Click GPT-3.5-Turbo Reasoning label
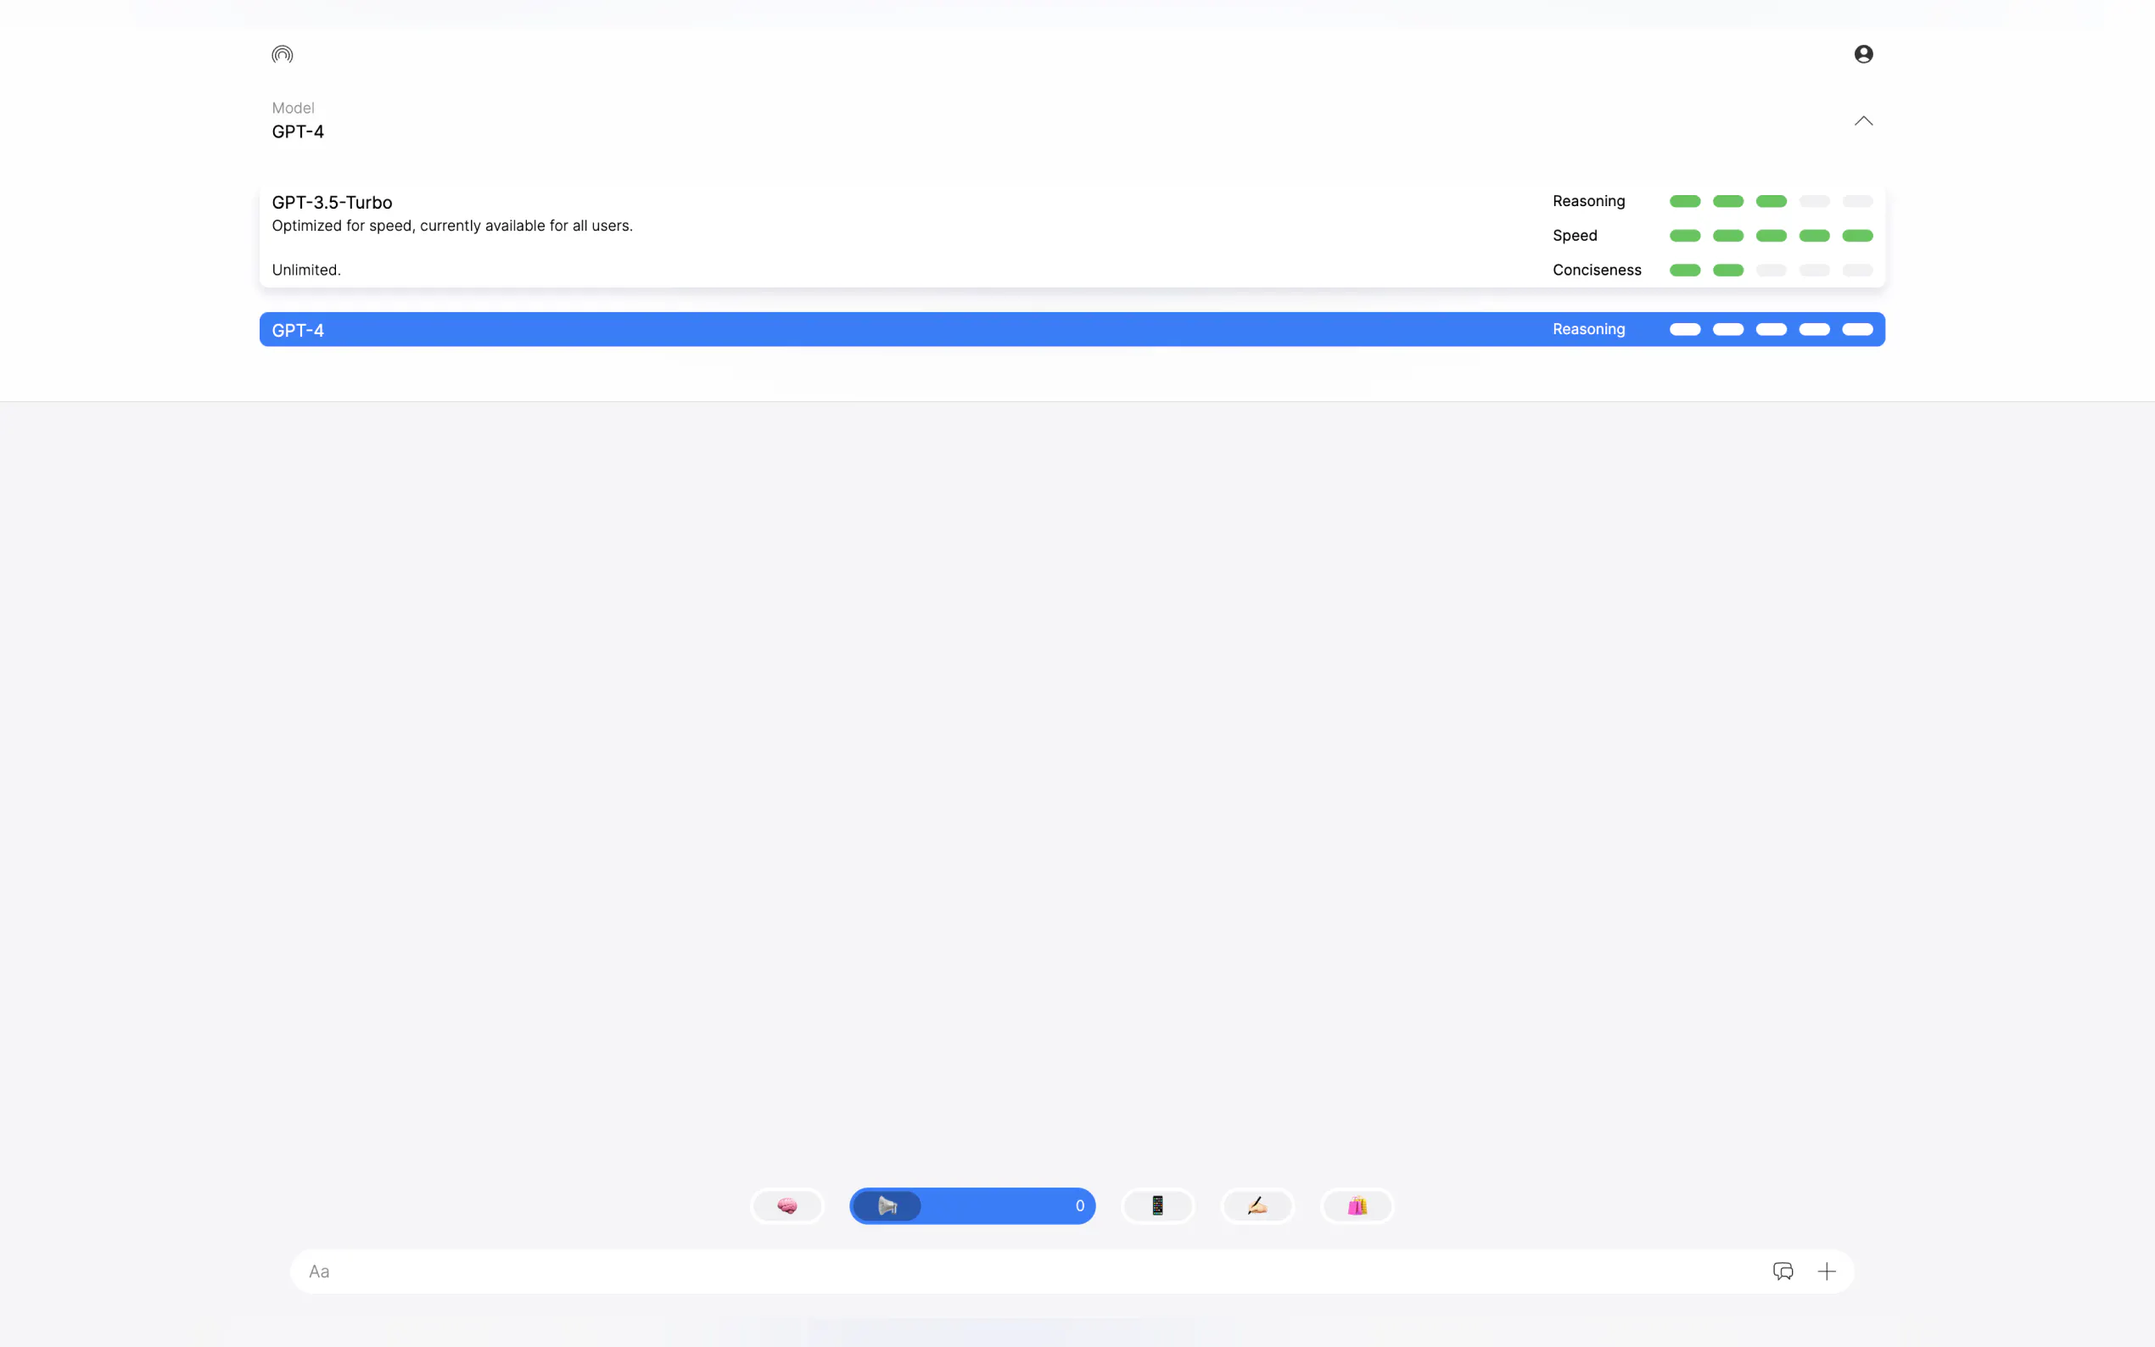The image size is (2155, 1347). click(1588, 201)
